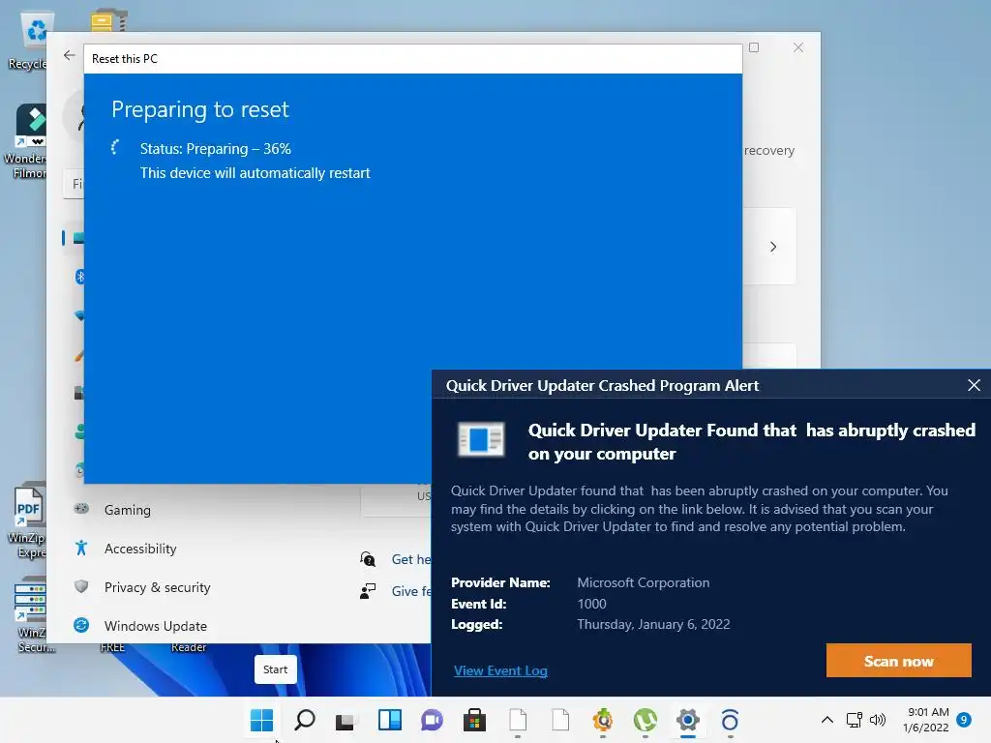
Task: Open the orange gear app on the taskbar
Action: click(x=603, y=720)
